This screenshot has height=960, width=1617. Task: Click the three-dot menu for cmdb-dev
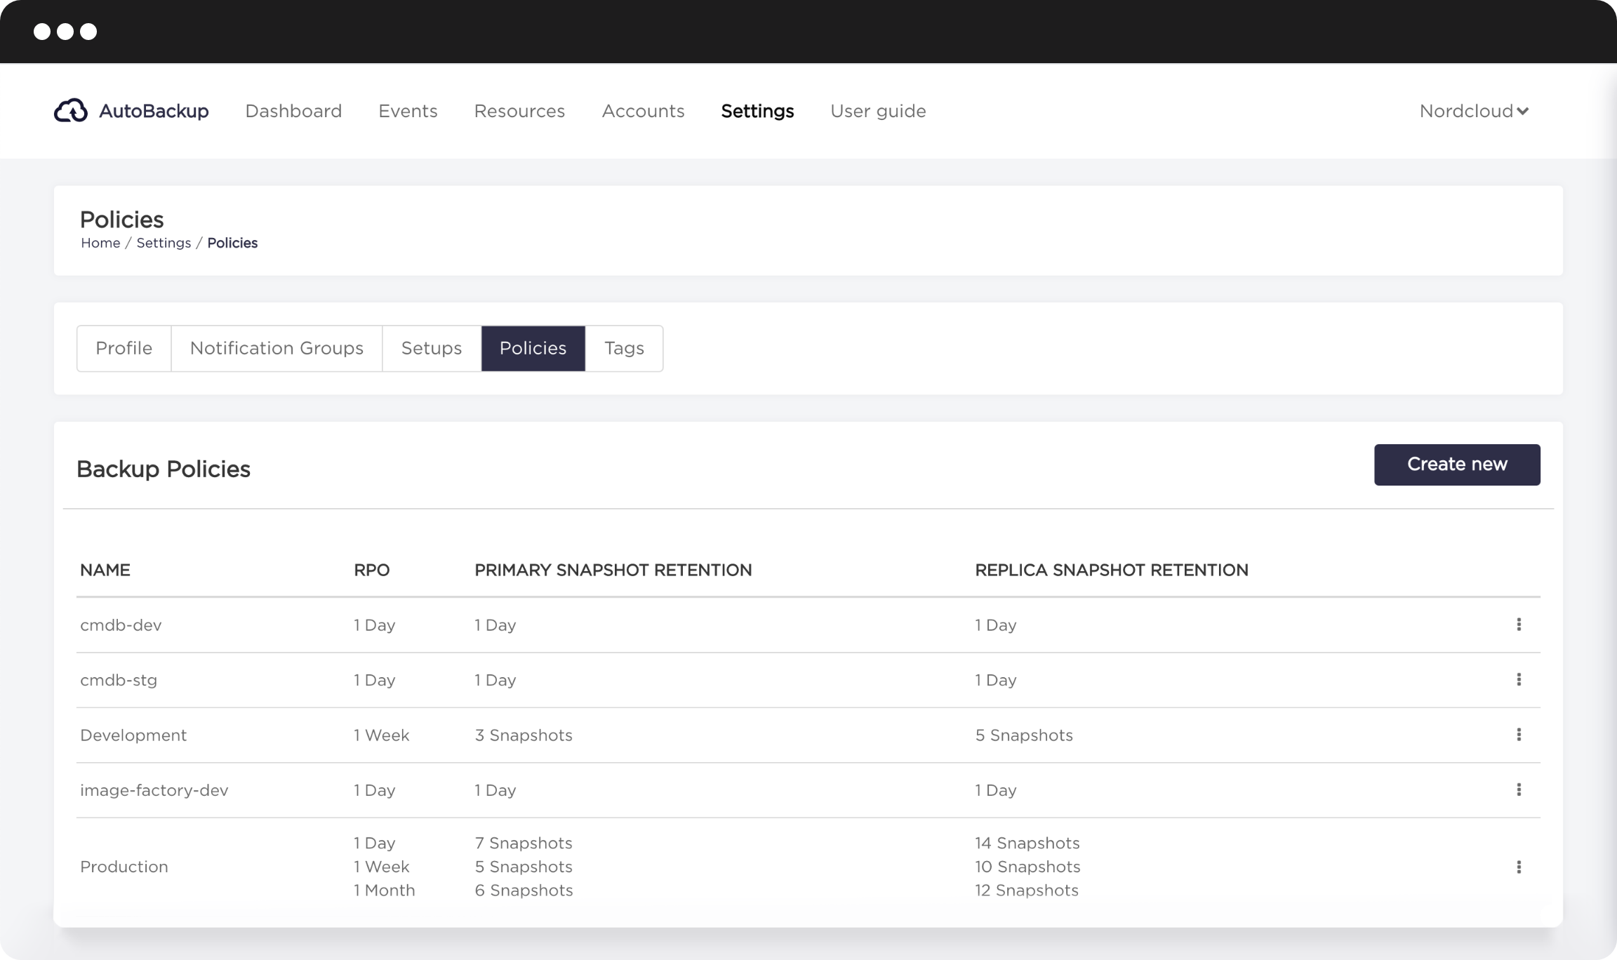pos(1517,624)
